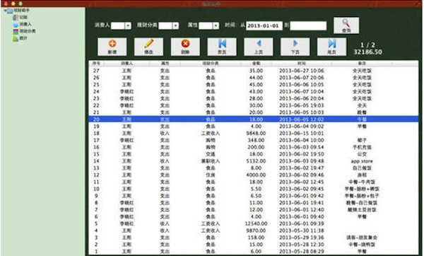This screenshot has height=256, width=424.
Task: Select the row with amount 11.00
Action: pos(254,203)
